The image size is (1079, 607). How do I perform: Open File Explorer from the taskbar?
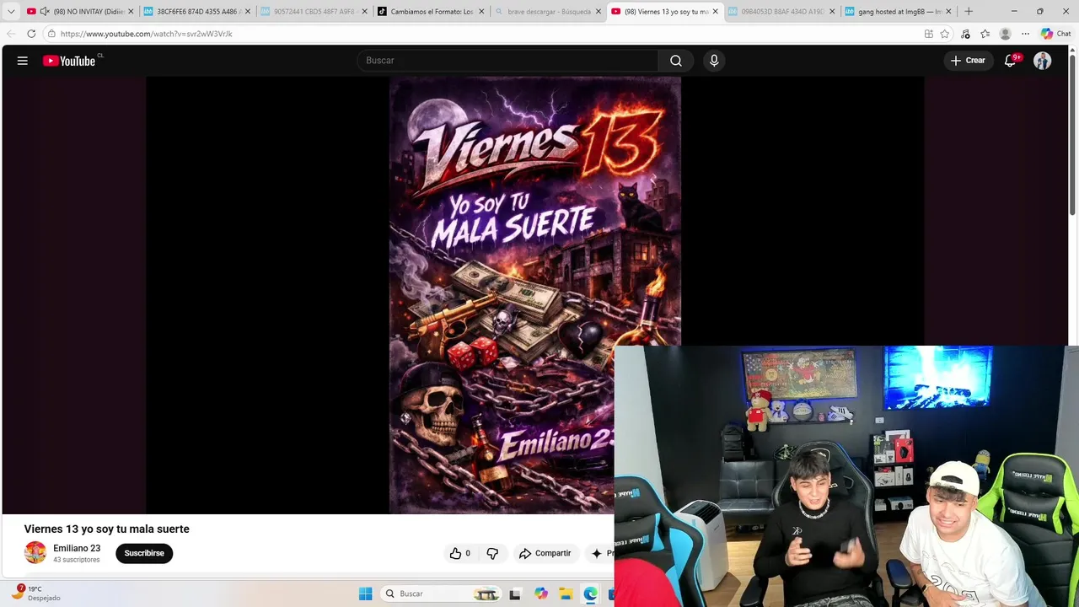pos(566,594)
